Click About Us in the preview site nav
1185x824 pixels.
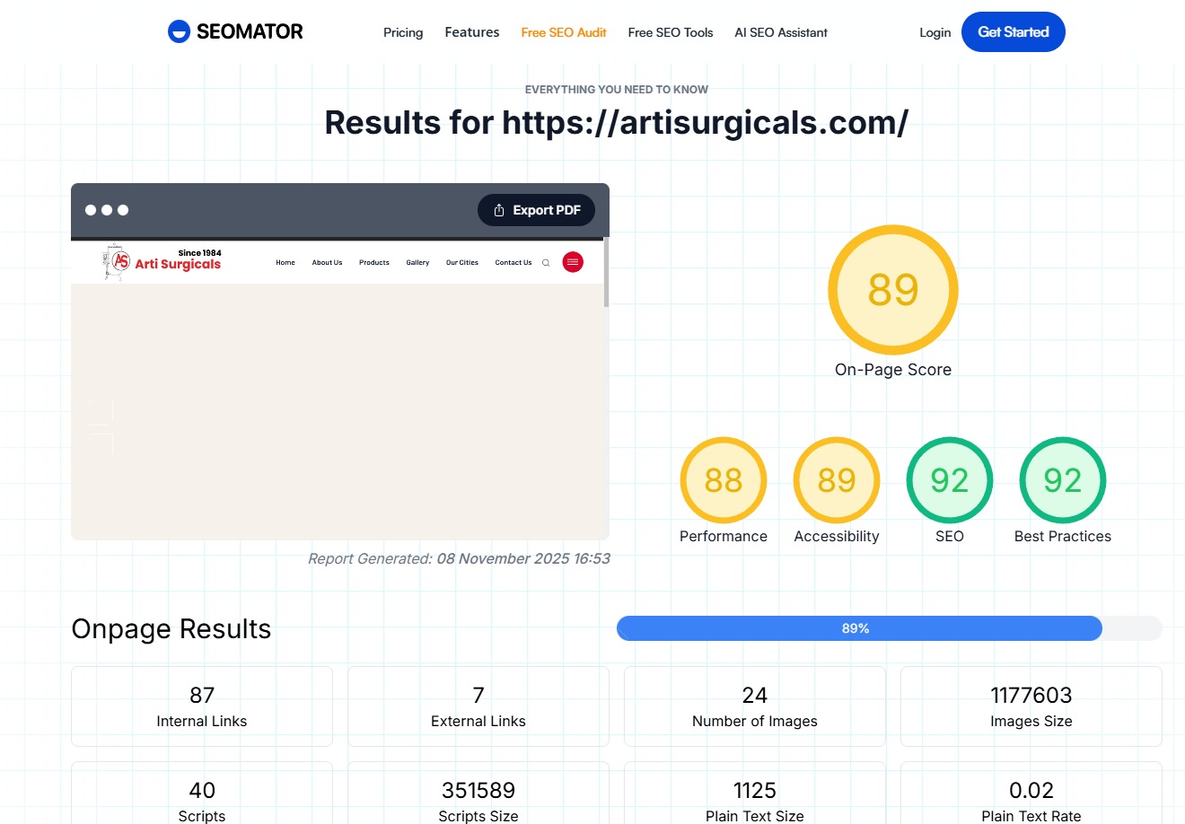327,263
